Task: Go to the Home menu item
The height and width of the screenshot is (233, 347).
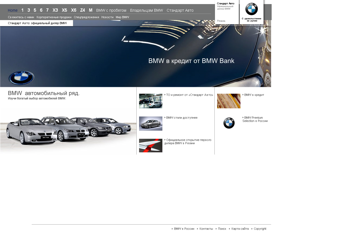Action: [x=13, y=10]
